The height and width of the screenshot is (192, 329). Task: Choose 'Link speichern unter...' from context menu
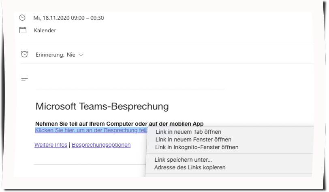183,160
